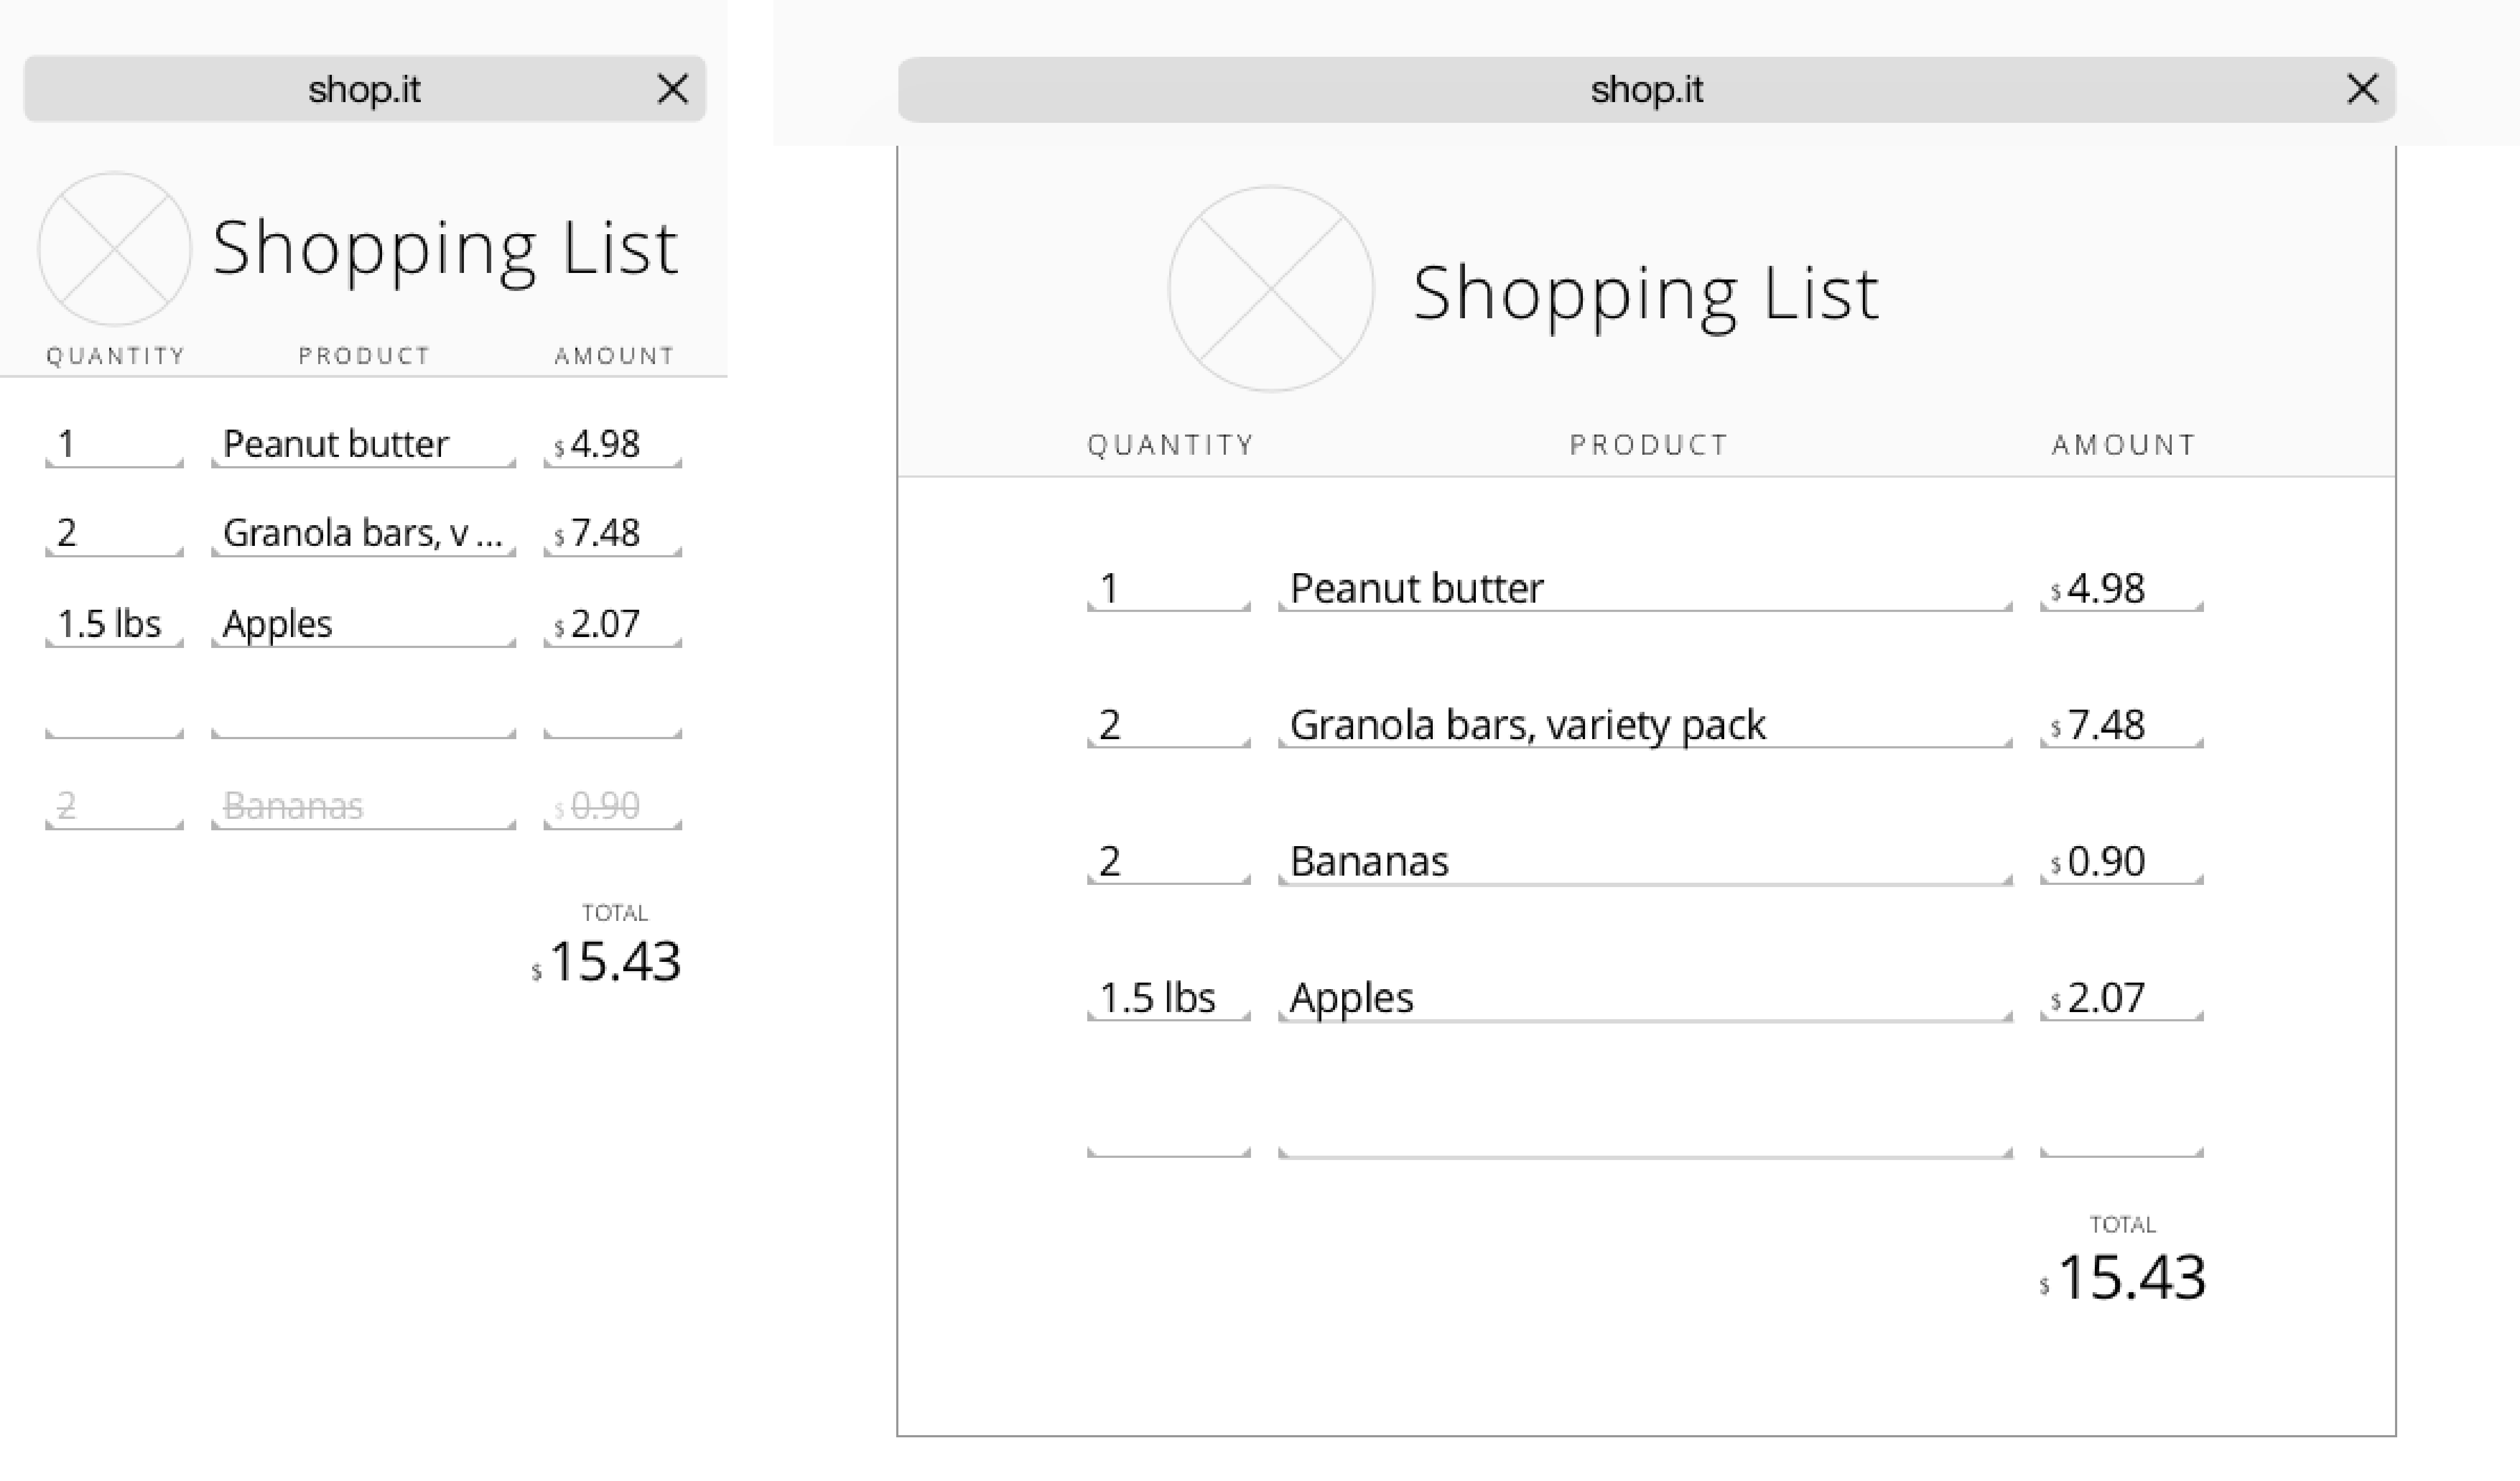Click the $7.48 amount in the narrow list
The width and height of the screenshot is (2520, 1481).
tap(612, 533)
